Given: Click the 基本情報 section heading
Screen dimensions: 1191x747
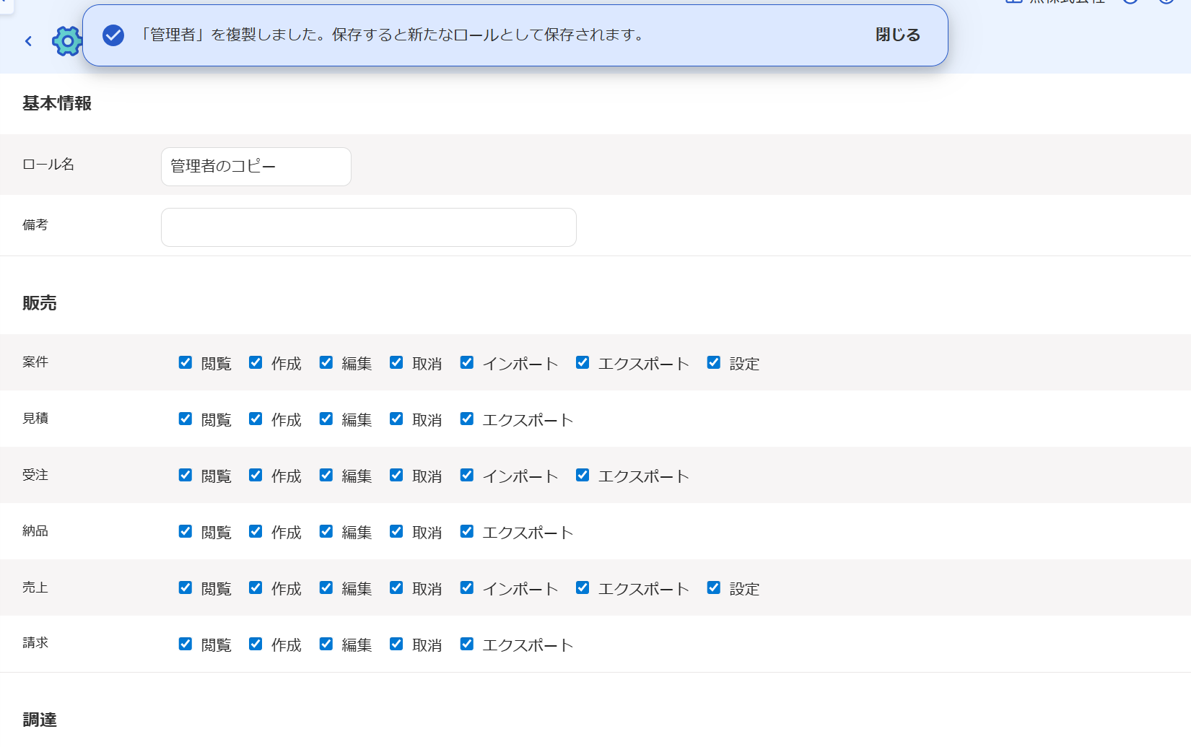Looking at the screenshot, I should 57,103.
